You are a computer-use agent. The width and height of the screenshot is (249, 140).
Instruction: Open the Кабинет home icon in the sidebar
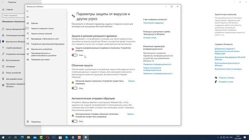click(28, 23)
